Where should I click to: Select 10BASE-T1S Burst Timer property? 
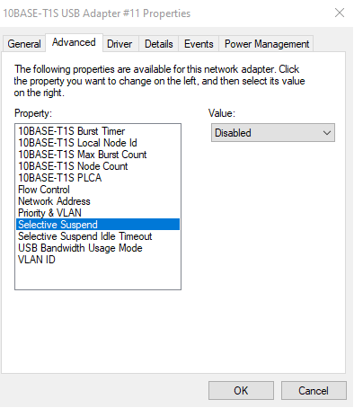coord(98,131)
